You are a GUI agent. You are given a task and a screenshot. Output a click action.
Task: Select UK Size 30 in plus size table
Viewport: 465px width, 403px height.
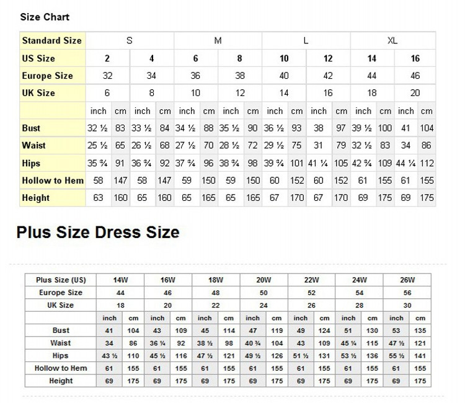(x=407, y=306)
